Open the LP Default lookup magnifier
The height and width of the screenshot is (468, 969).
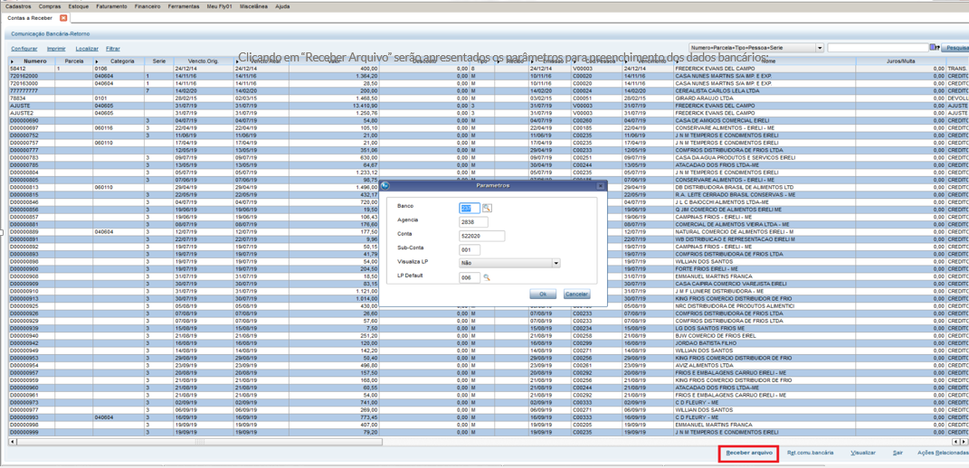click(487, 278)
